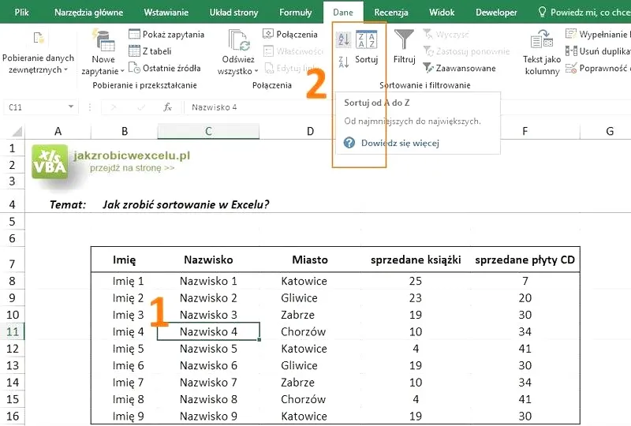
Task: Open the Wstawianie ribbon tab
Action: point(166,12)
